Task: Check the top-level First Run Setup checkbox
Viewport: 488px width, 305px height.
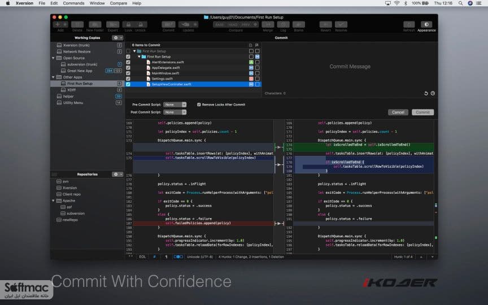Action: click(128, 51)
